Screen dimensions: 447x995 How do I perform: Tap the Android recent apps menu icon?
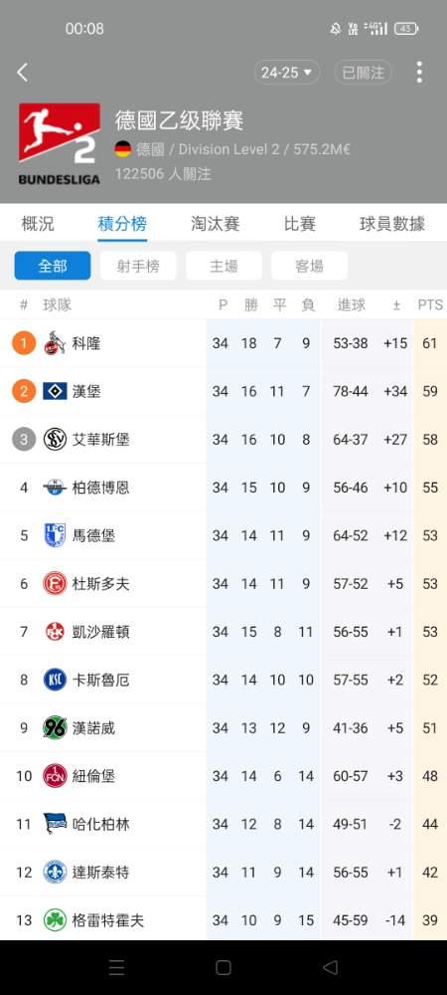(x=117, y=967)
